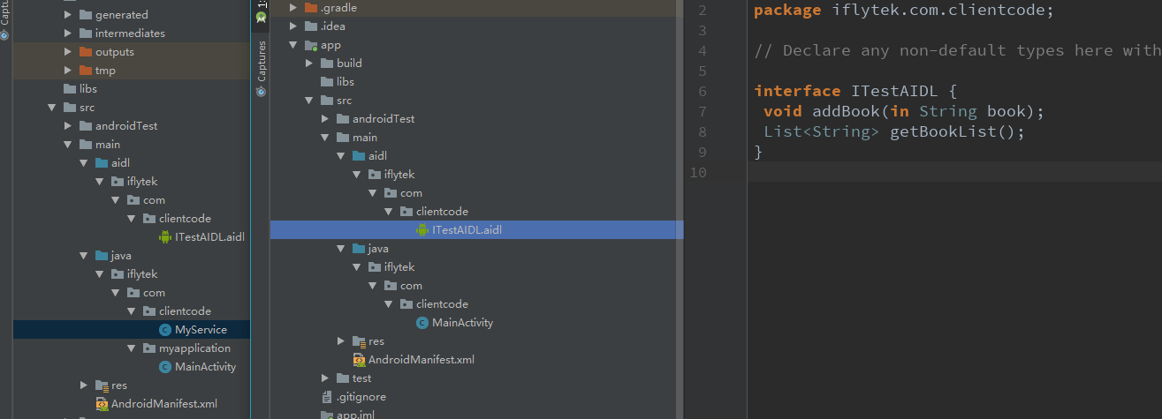Viewport: 1162px width, 419px height.
Task: Click the build folder icon in right tree
Action: click(327, 64)
